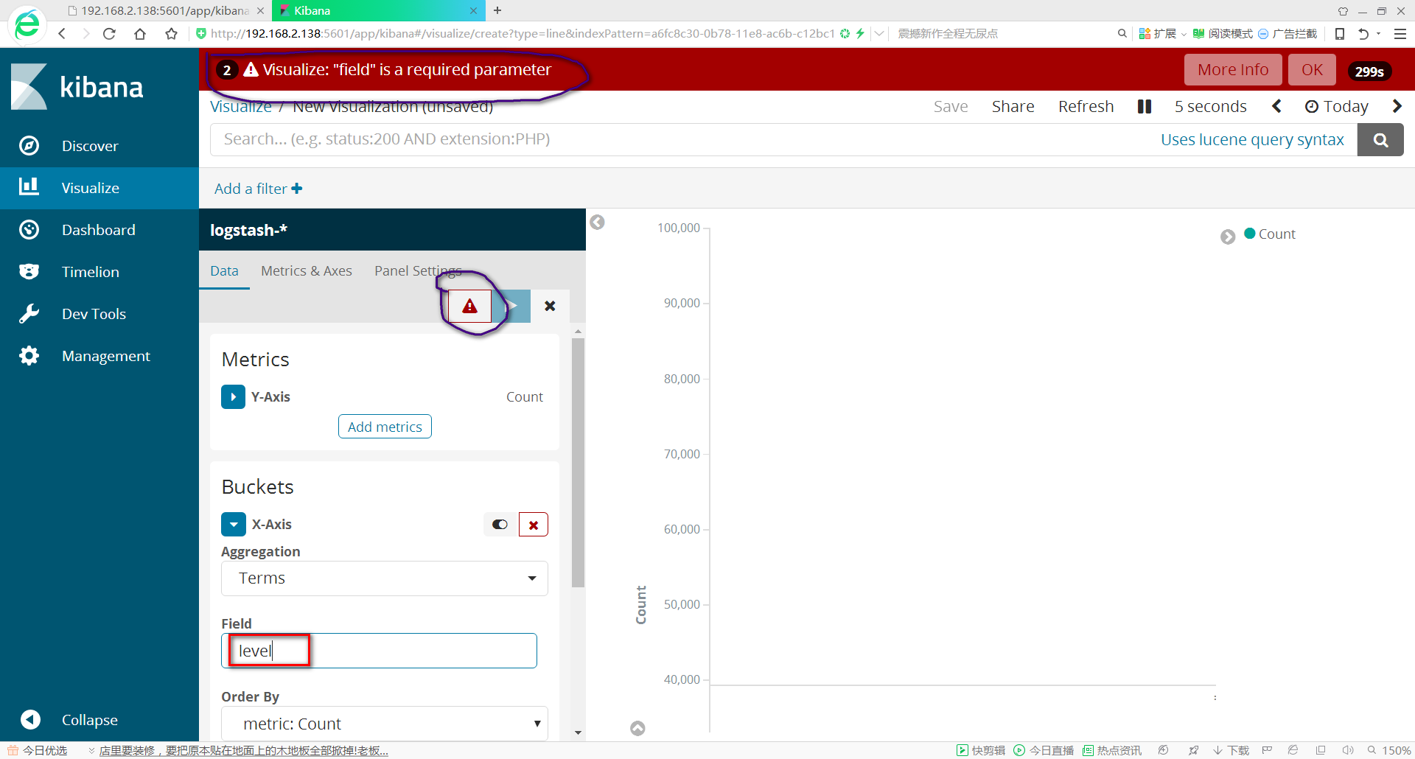
Task: Open Dev Tools wrench icon
Action: [29, 314]
